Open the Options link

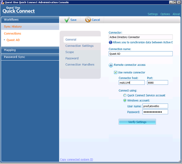click(165, 14)
